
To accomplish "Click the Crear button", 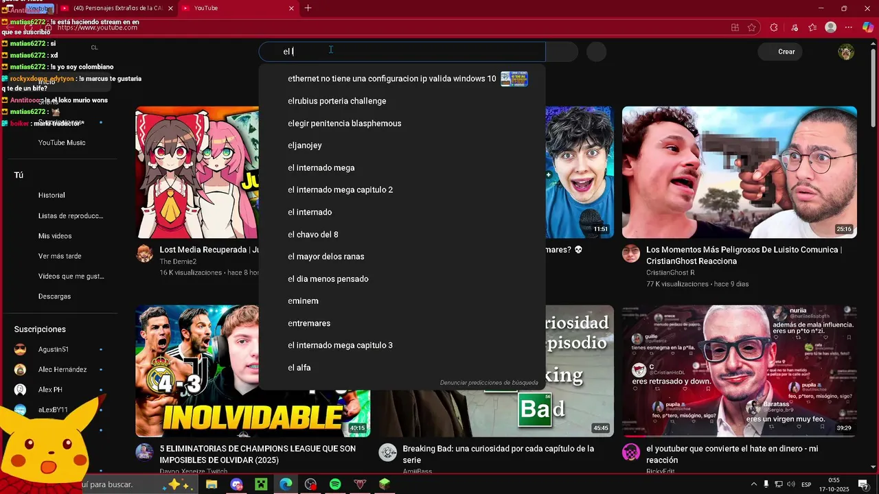I will pos(780,51).
